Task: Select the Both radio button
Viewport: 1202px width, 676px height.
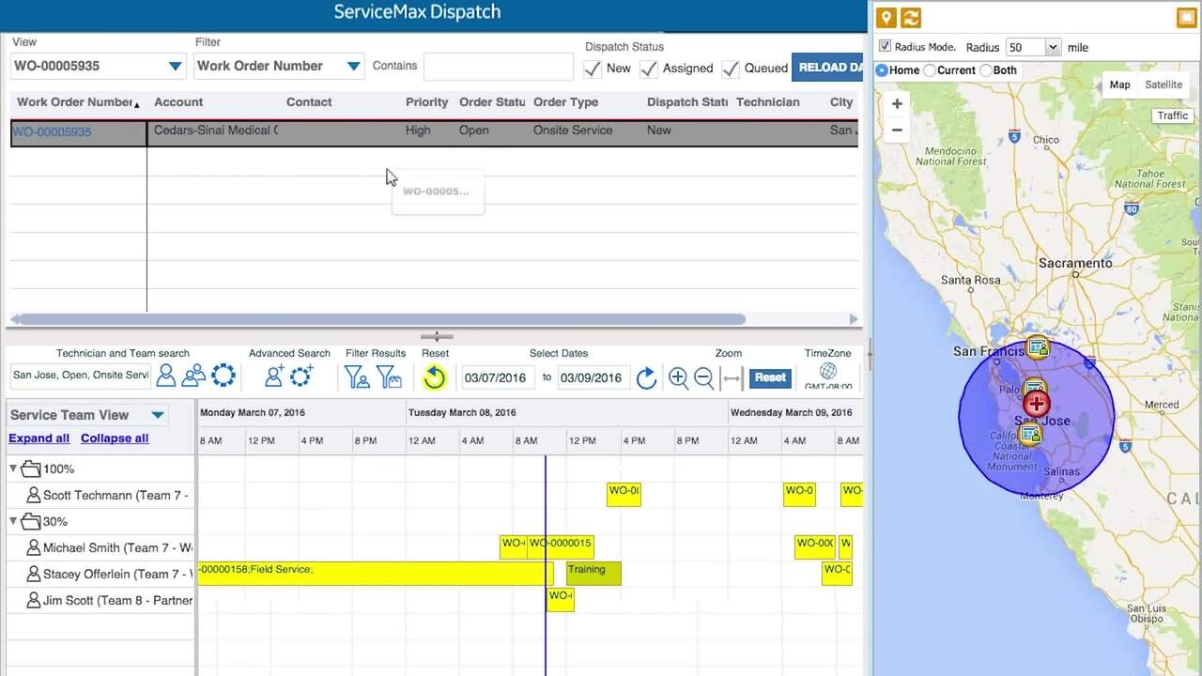Action: click(985, 70)
